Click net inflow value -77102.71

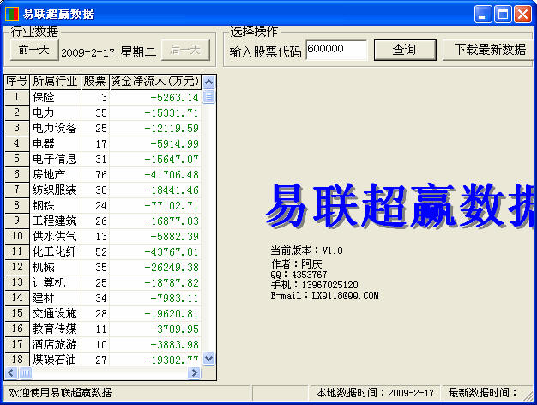[172, 206]
